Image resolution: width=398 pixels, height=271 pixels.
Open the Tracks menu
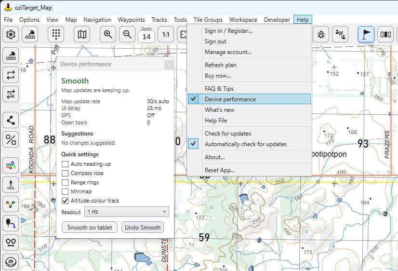coord(159,20)
